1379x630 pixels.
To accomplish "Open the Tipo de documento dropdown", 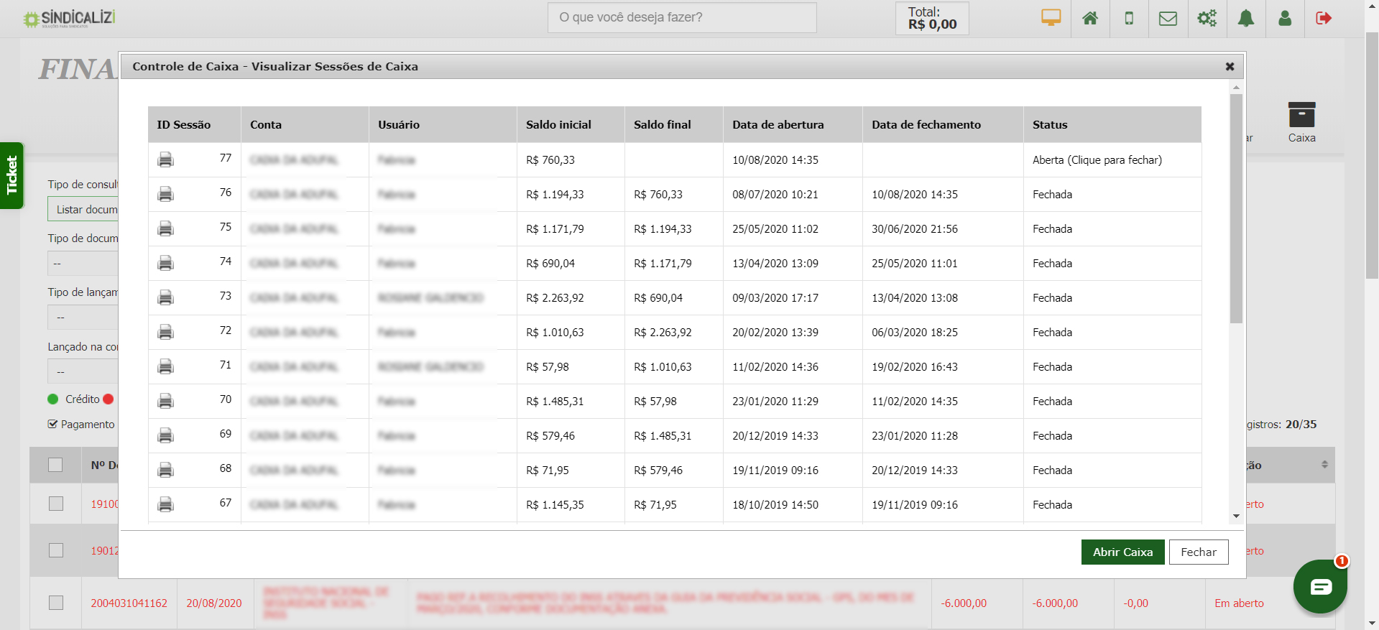I will pyautogui.click(x=83, y=264).
